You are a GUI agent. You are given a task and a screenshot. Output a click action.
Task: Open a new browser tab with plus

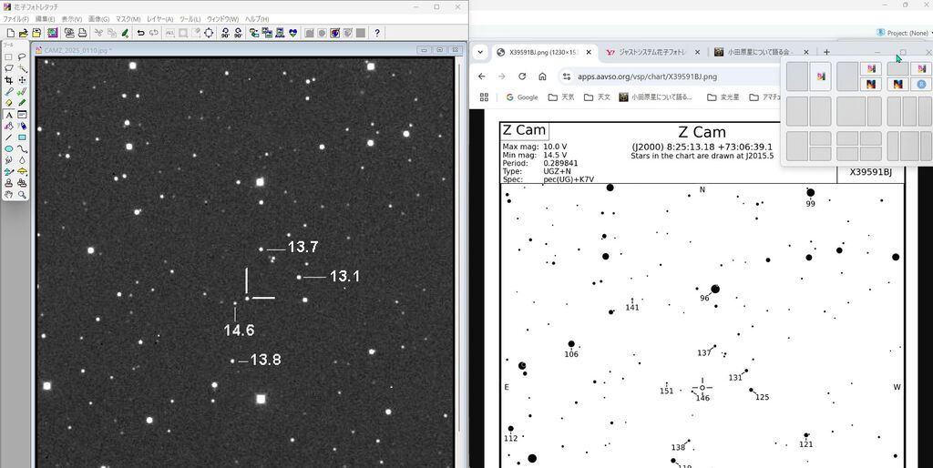(x=826, y=52)
